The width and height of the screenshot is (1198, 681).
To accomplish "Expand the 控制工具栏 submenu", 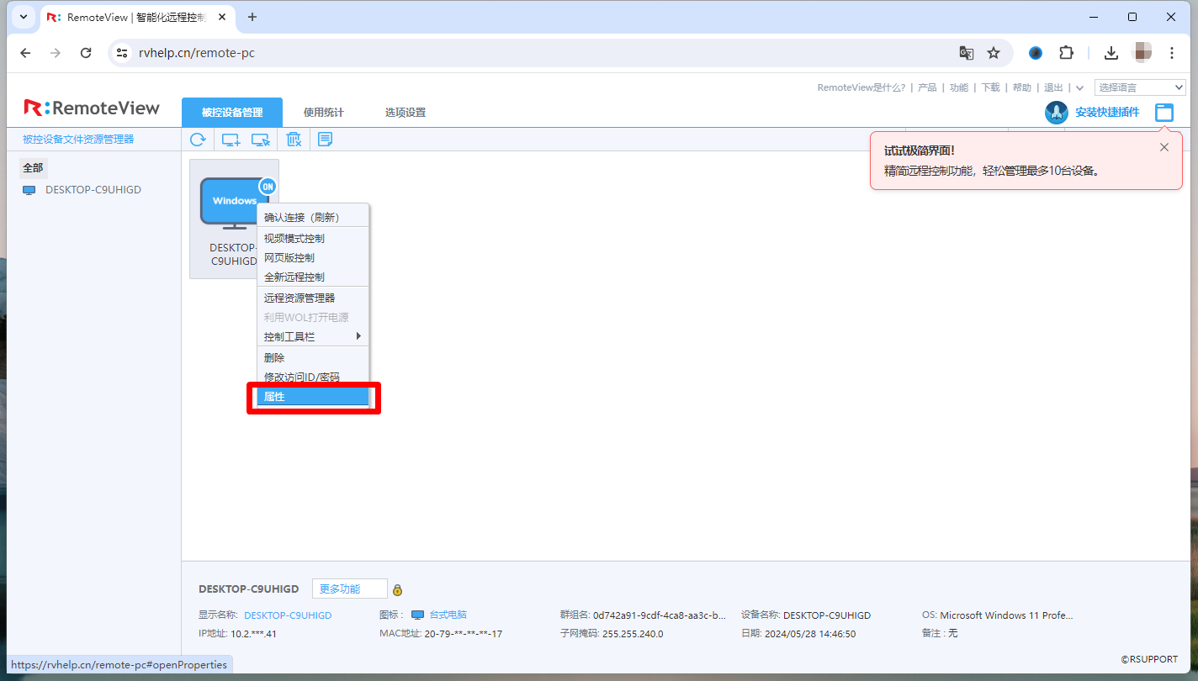I will pos(313,336).
